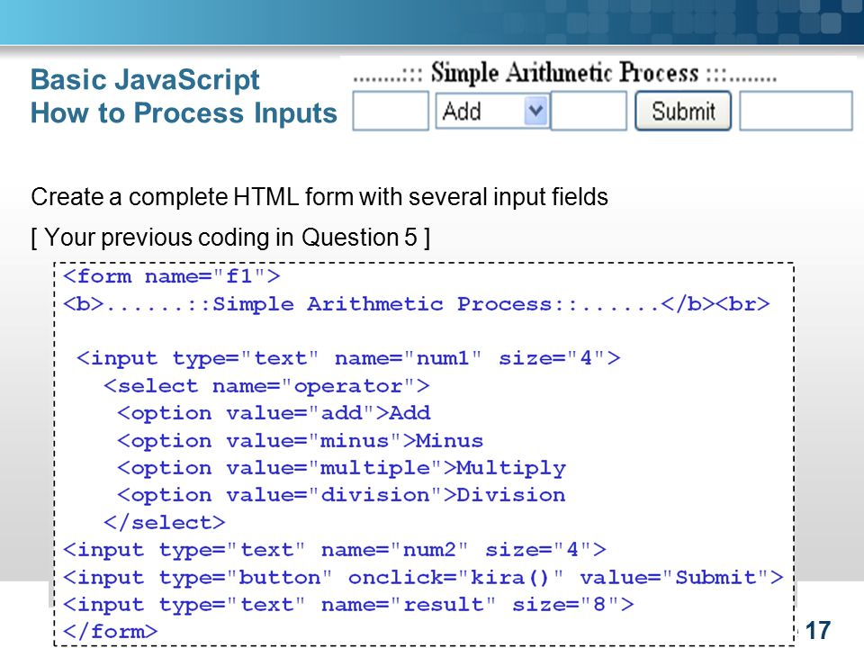864x648 pixels.
Task: Click the onclick="kira()" button code line
Action: (x=423, y=577)
